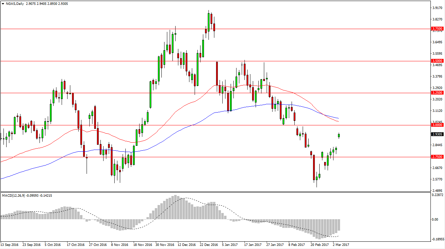Select the red 3.7500 price level label
Screen dimensions: 445x249
pos(437,29)
